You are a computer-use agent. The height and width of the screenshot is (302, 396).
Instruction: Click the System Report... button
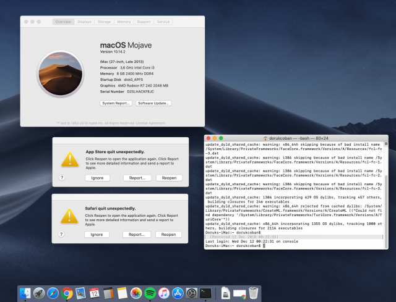(x=116, y=103)
